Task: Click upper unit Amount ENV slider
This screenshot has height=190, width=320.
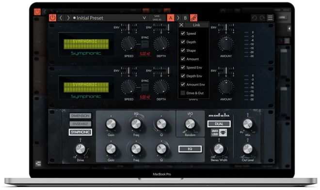Action: (226, 28)
